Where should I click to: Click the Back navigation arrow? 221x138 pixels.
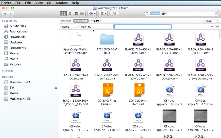[5, 14]
